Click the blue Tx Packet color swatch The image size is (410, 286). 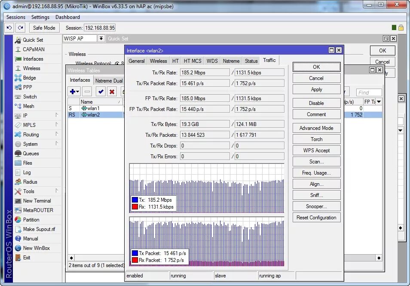(135, 253)
